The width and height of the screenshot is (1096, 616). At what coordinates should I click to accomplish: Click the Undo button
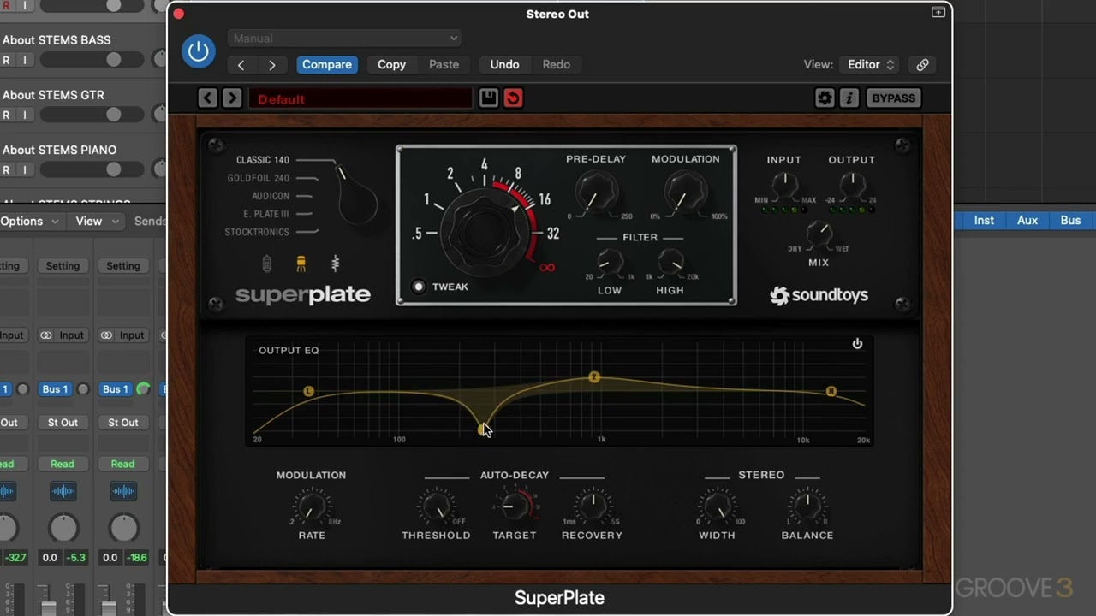[504, 65]
